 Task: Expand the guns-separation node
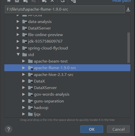(24, 101)
